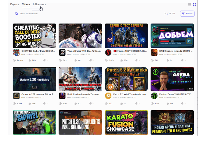Open the Patch 5.20 Yumeko die neue Meta thumbnail

coord(126,79)
